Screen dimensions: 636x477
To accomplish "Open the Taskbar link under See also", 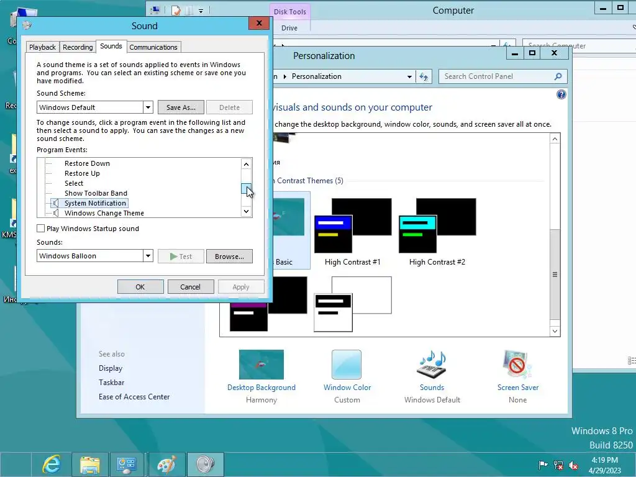I will click(x=112, y=383).
